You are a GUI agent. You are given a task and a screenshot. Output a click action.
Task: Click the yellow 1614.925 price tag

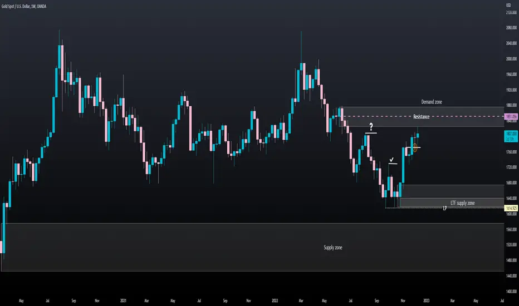pos(511,208)
